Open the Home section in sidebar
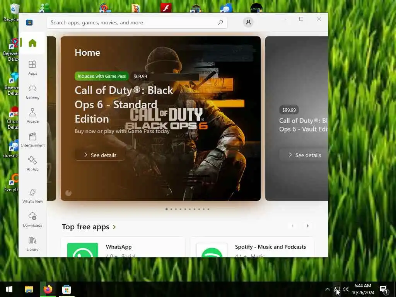The image size is (396, 297). coord(32,43)
